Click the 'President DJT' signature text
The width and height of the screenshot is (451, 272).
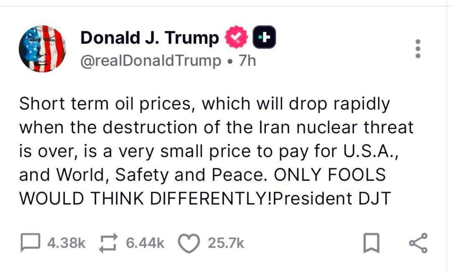click(332, 198)
